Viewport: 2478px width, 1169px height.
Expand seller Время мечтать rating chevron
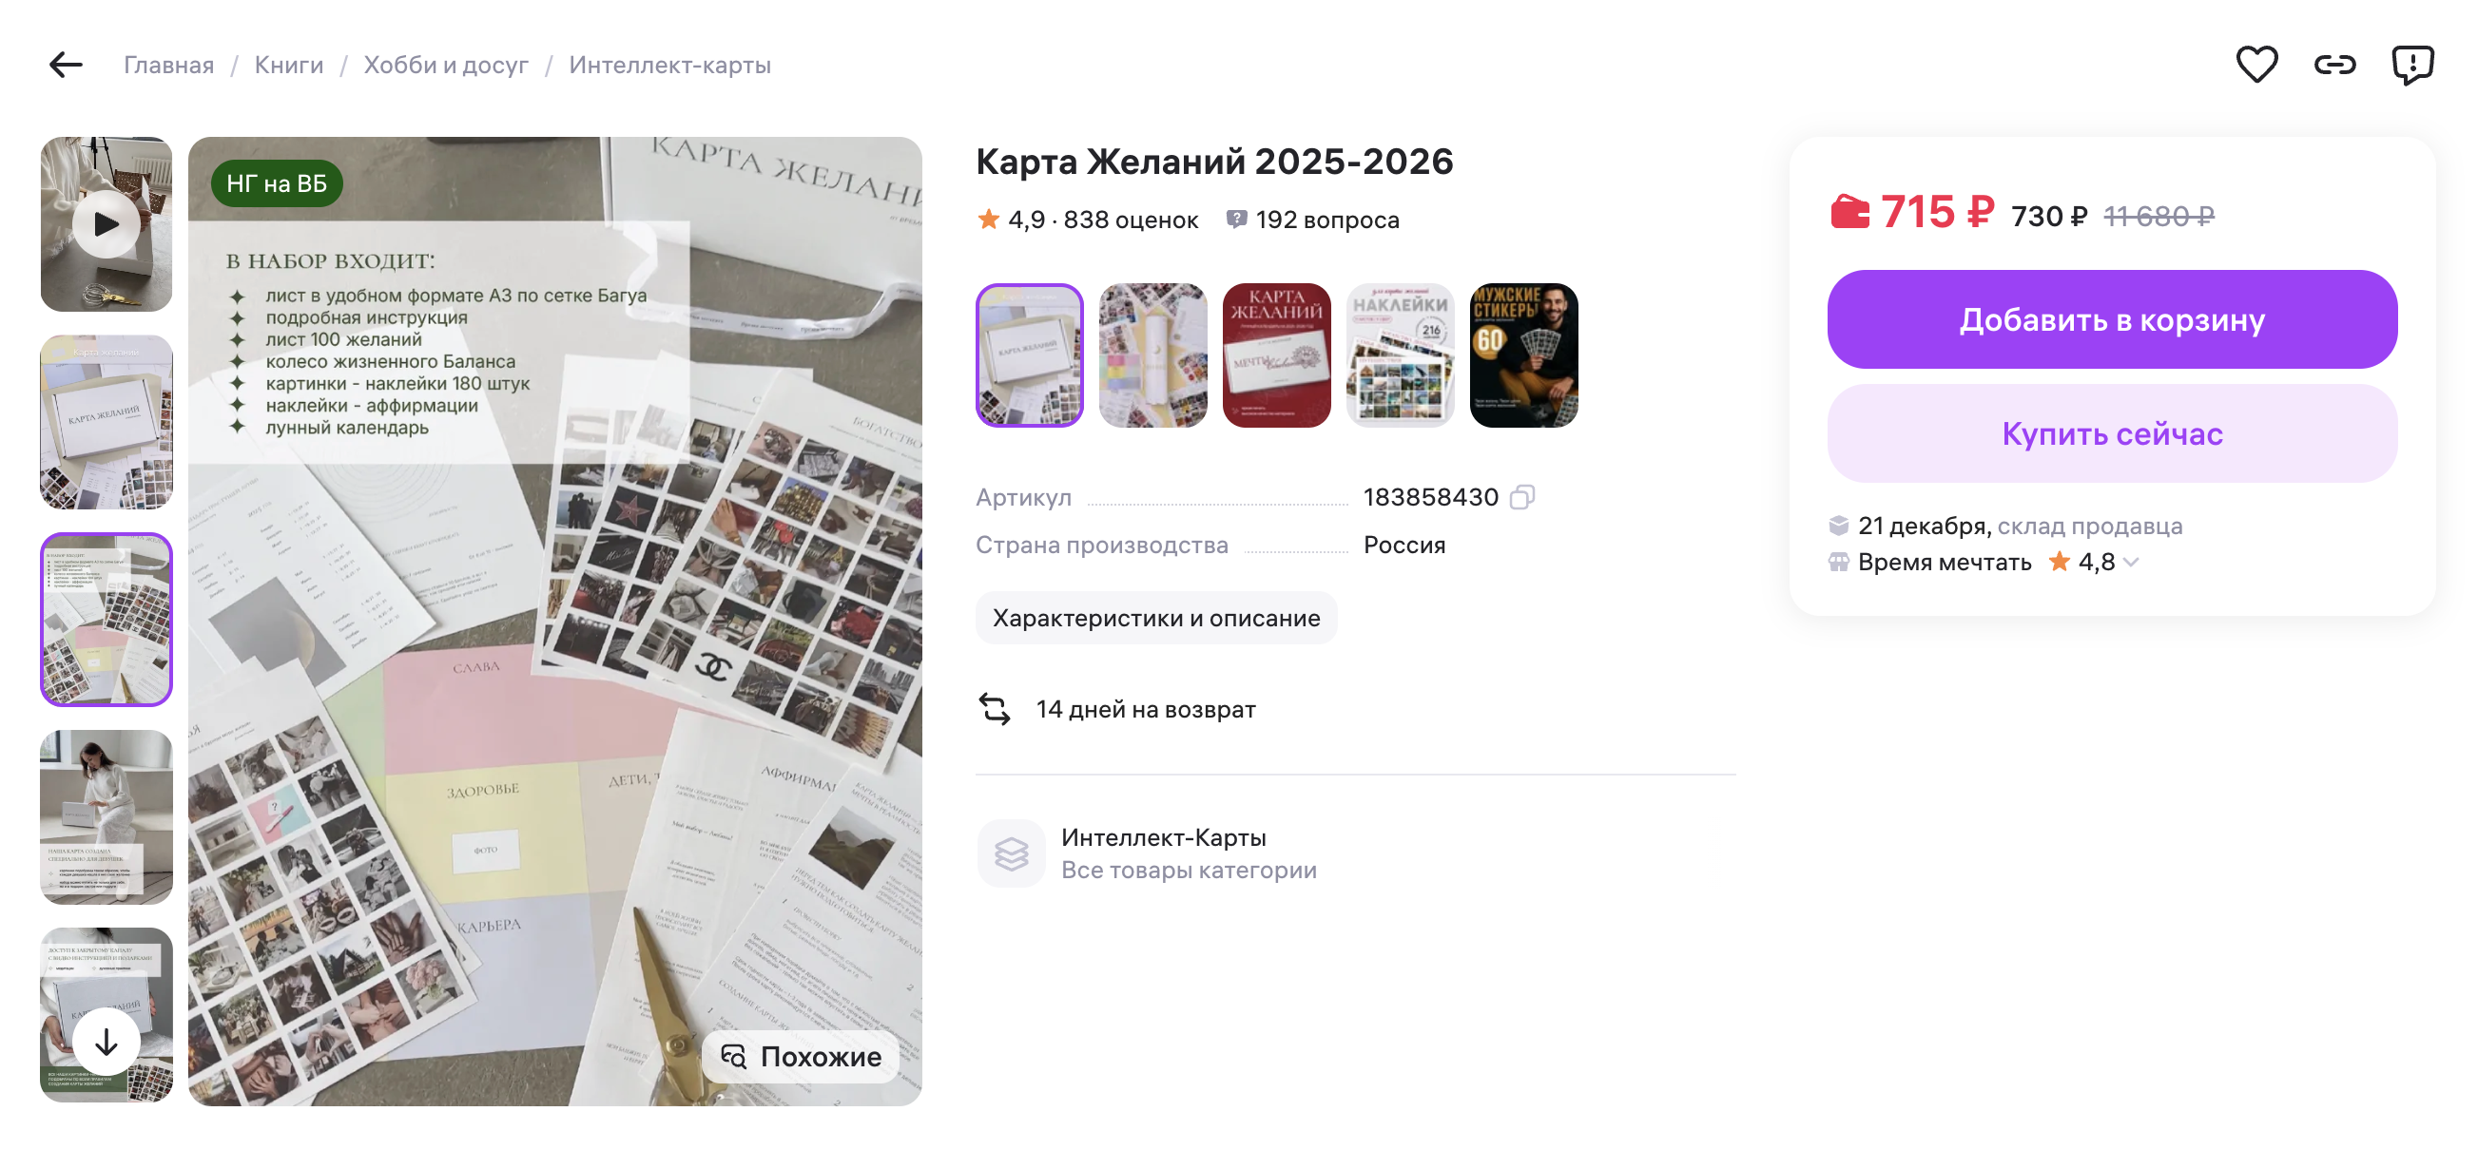click(2132, 563)
